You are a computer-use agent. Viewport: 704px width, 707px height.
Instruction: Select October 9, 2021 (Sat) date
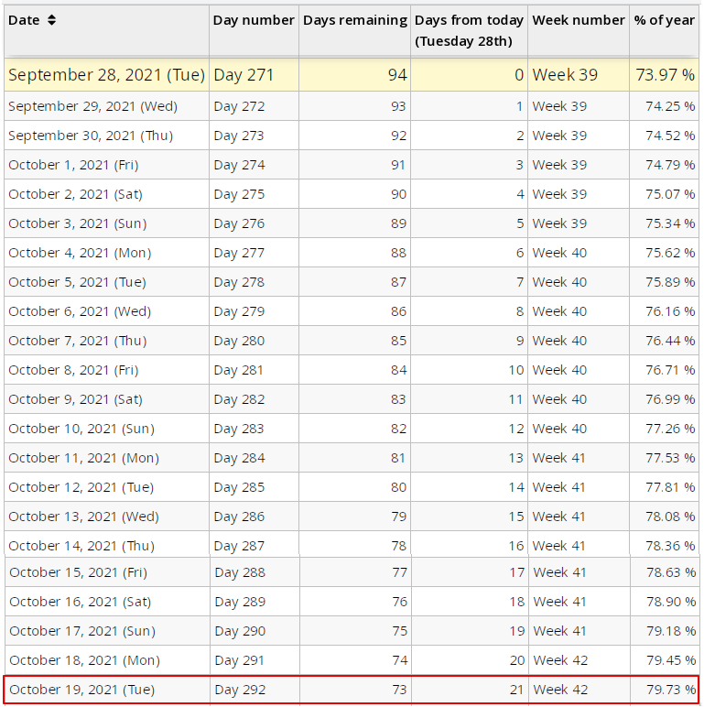tap(75, 399)
